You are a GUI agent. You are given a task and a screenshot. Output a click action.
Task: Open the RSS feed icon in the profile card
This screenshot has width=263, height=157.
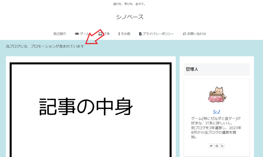222,146
